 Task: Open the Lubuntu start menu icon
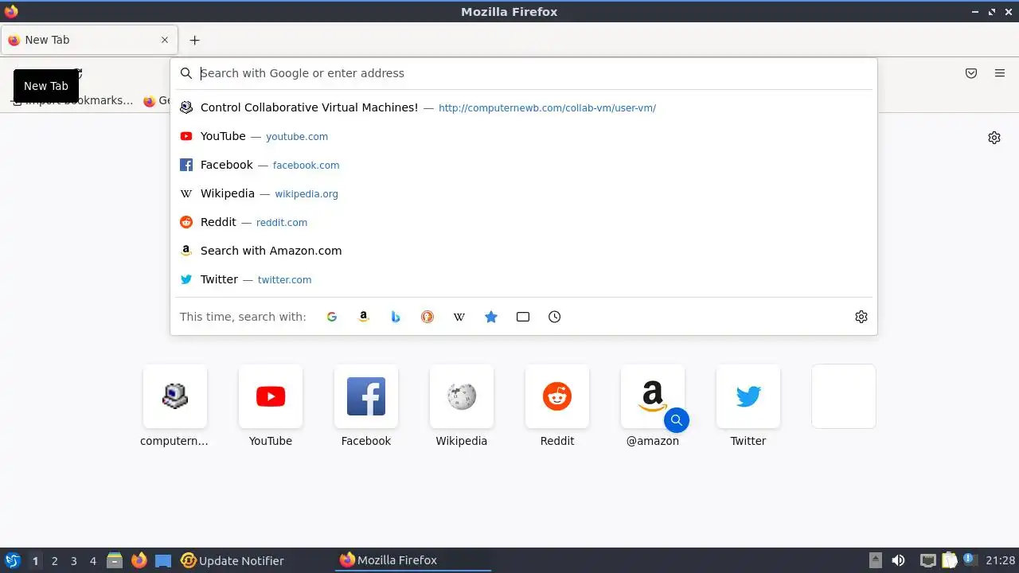[12, 560]
